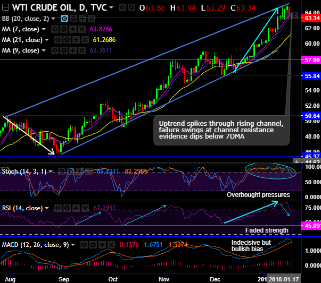Screen dimensions: 321x283
Task: Click the Aug marker on the time axis
Action: (10, 279)
